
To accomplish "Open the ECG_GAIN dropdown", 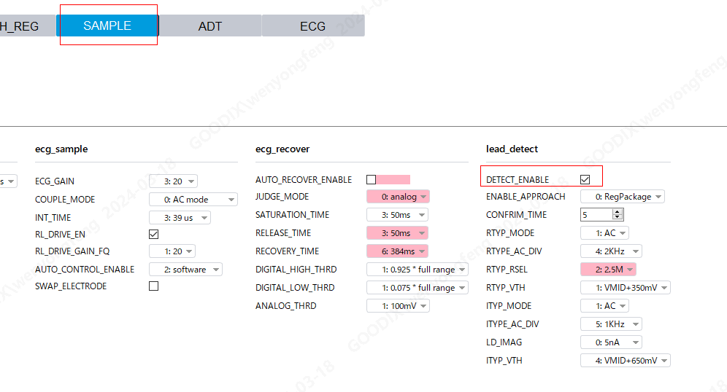I will click(x=173, y=181).
